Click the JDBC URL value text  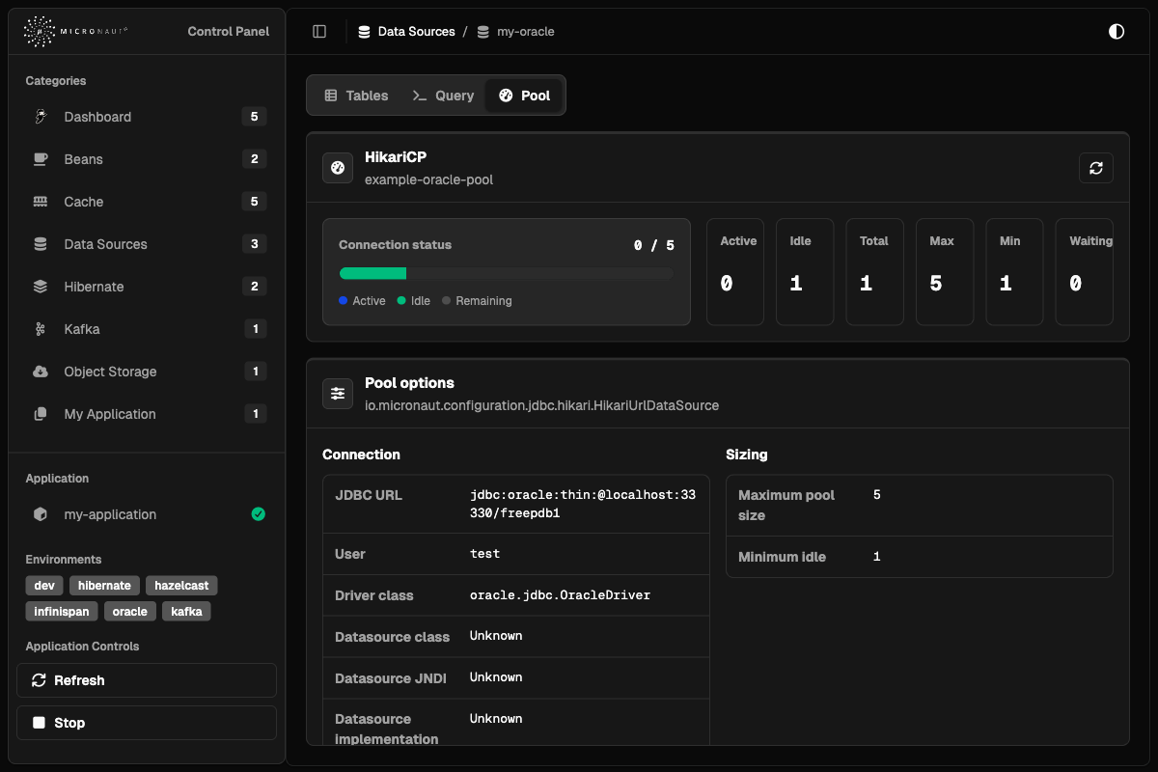[583, 505]
